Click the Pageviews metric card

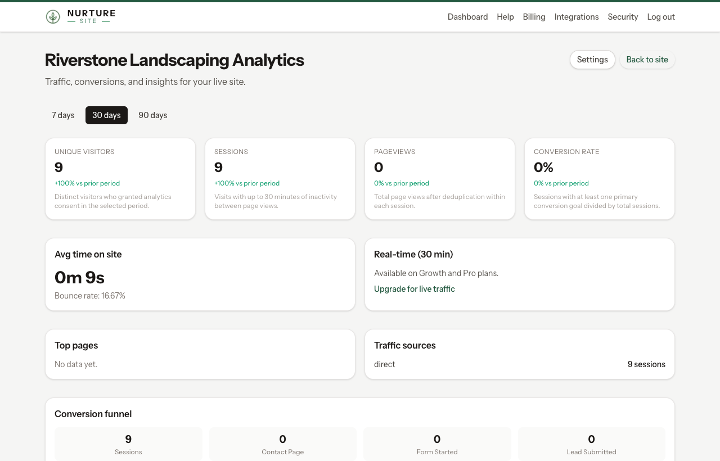tap(440, 179)
